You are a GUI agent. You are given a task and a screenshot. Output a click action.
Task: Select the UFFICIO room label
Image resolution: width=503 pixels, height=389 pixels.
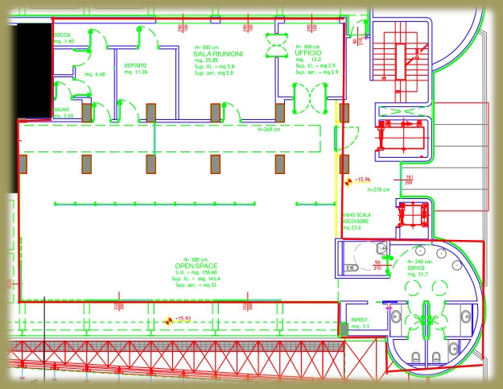tap(307, 53)
